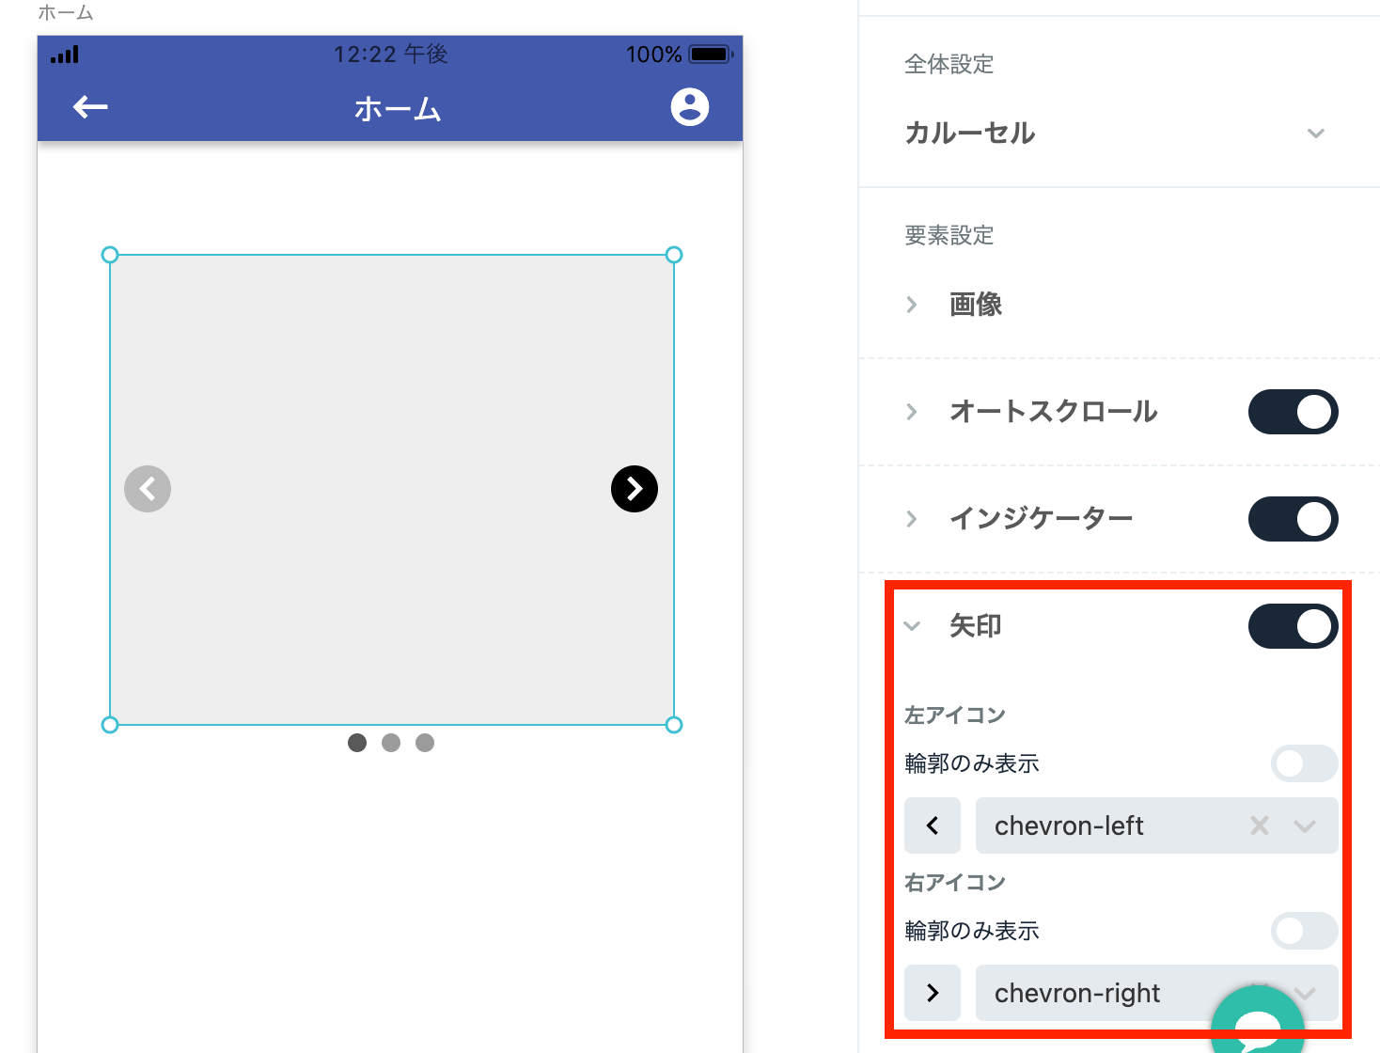Click the ホーム title in header
Image resolution: width=1380 pixels, height=1053 pixels.
(x=398, y=109)
